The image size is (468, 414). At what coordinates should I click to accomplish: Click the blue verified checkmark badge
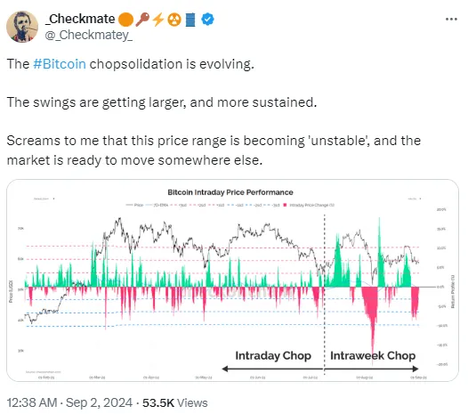pos(207,19)
